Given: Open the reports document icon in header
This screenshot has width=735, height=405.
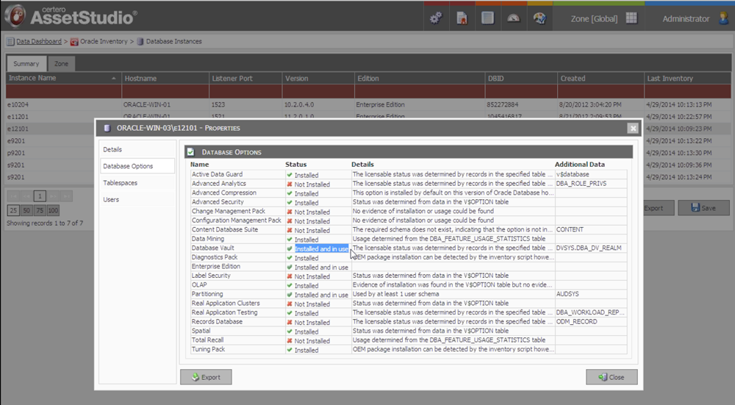Looking at the screenshot, I should point(487,18).
